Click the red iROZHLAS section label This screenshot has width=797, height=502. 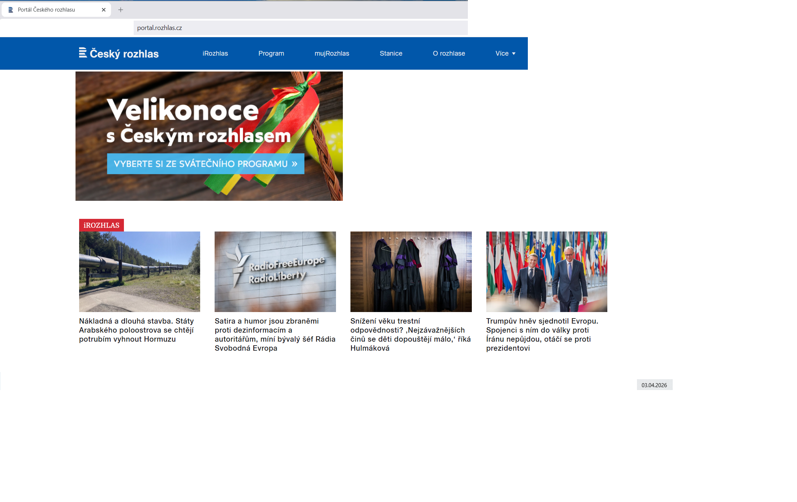click(102, 225)
